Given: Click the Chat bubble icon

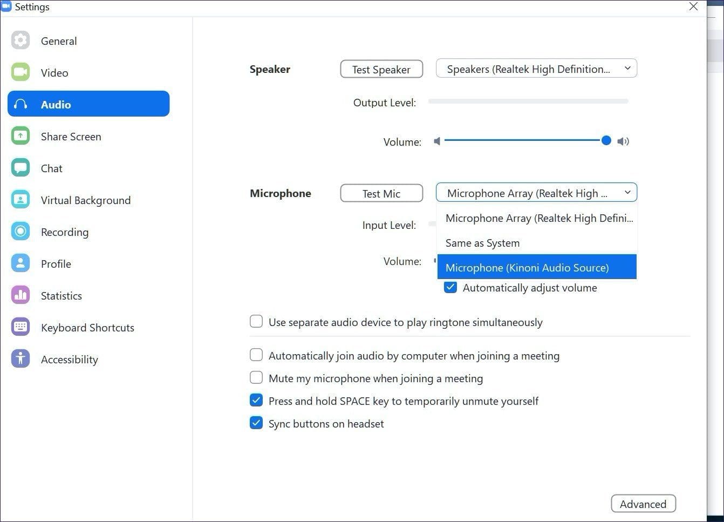Looking at the screenshot, I should (x=21, y=168).
